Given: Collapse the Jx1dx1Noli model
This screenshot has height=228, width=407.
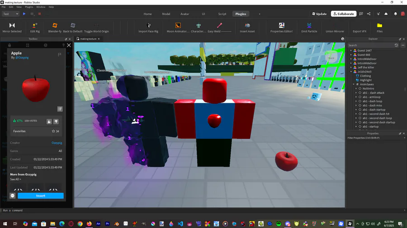Looking at the screenshot, I should point(351,72).
